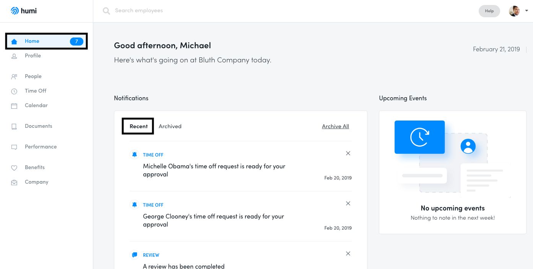
Task: Switch to the Archived notifications tab
Action: pyautogui.click(x=170, y=126)
